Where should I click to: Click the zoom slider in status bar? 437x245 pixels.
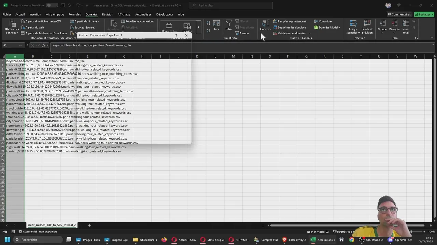[411, 232]
